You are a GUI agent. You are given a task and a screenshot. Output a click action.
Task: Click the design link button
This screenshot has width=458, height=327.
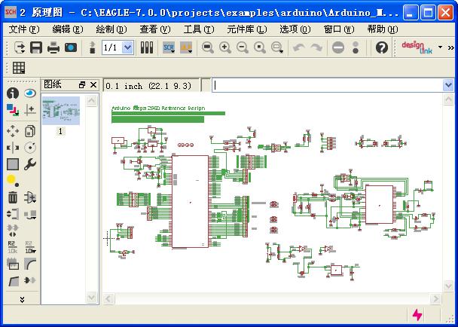[x=417, y=47]
